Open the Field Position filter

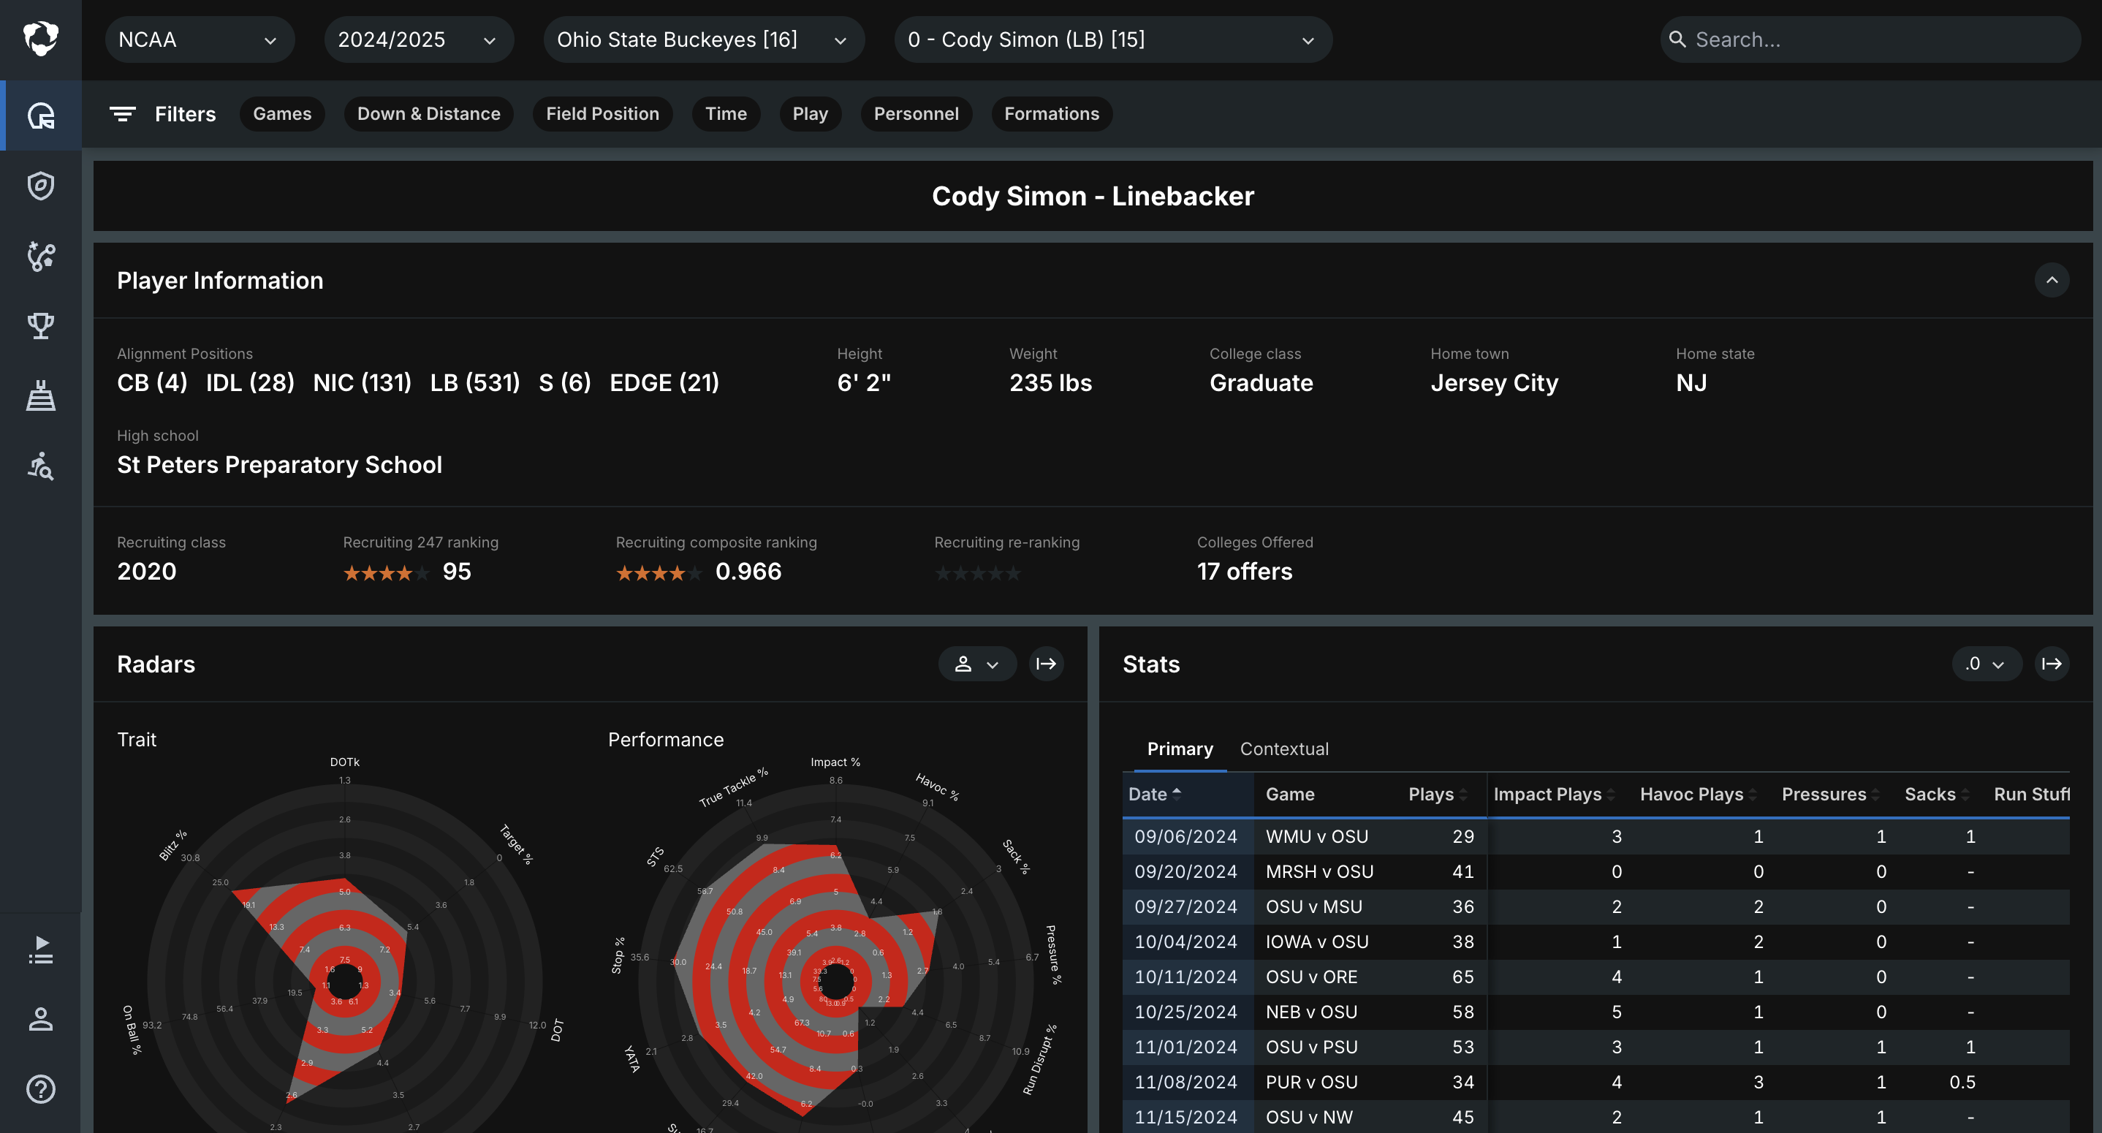click(603, 114)
